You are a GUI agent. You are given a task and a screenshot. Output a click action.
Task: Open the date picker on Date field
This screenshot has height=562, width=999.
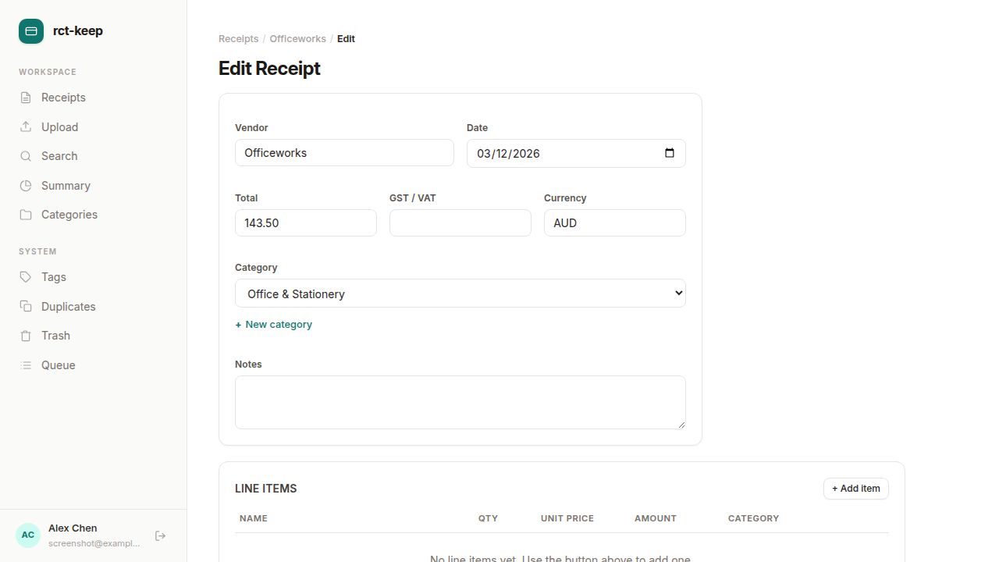[x=669, y=154]
